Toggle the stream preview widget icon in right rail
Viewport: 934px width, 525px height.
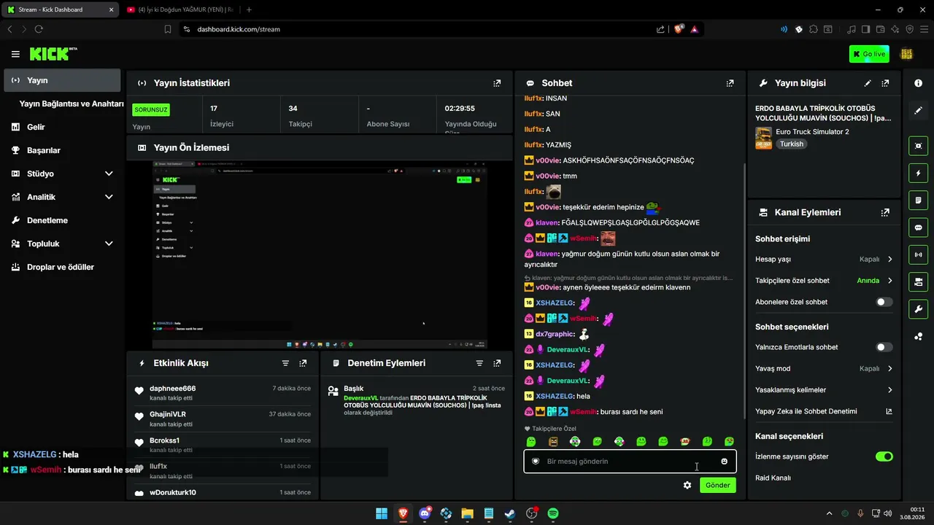[919, 146]
